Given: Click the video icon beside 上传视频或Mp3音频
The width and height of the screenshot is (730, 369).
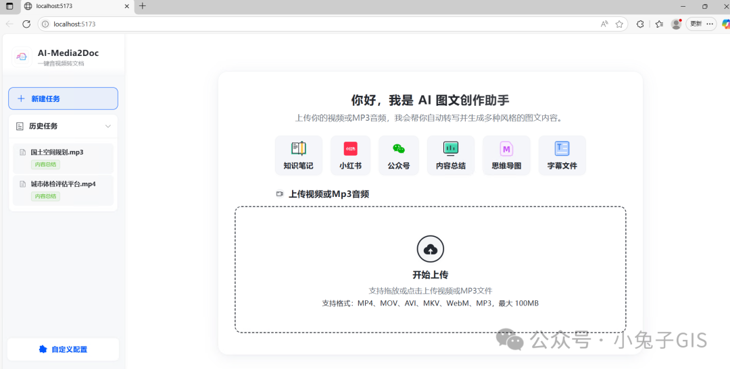Looking at the screenshot, I should coord(280,194).
